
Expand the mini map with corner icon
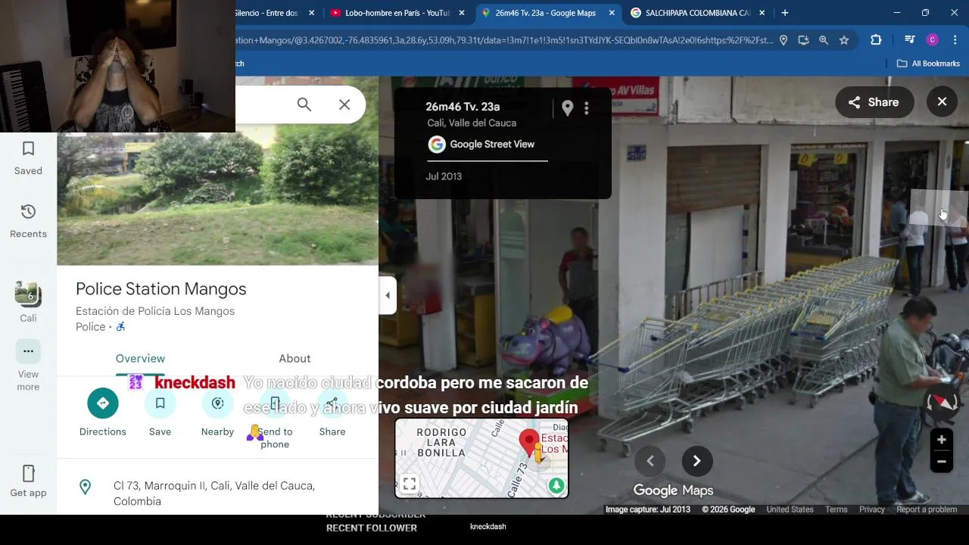click(x=410, y=484)
